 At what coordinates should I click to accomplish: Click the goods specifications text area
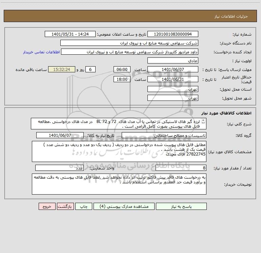(119, 151)
